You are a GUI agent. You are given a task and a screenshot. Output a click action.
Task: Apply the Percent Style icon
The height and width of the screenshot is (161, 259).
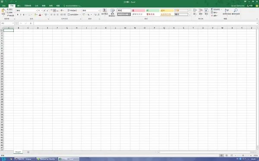[88, 15]
